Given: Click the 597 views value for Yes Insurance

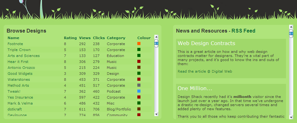Looking at the screenshot, I should point(83,97).
